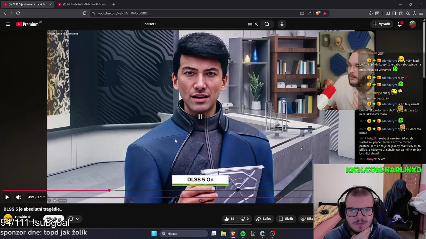Open the browser extensions puzzle icon

tap(370, 13)
